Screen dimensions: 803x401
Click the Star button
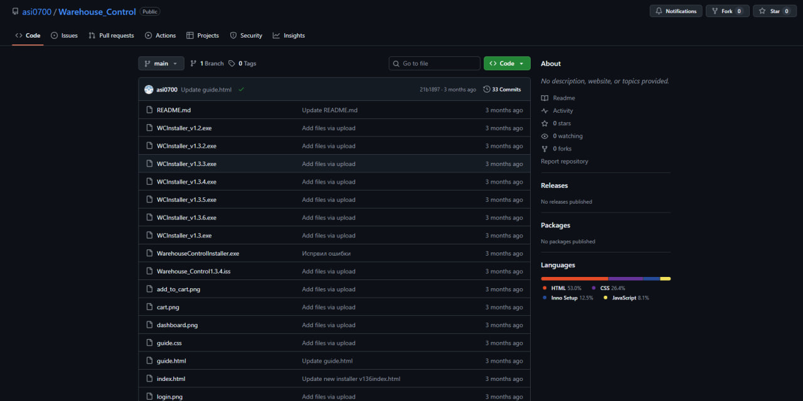click(x=775, y=11)
